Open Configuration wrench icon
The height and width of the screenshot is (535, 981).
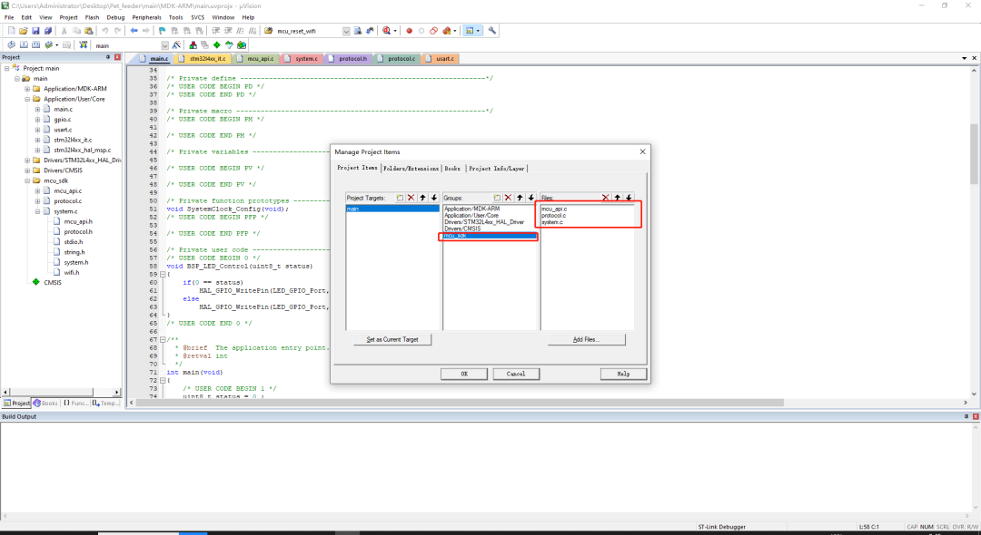(x=491, y=31)
